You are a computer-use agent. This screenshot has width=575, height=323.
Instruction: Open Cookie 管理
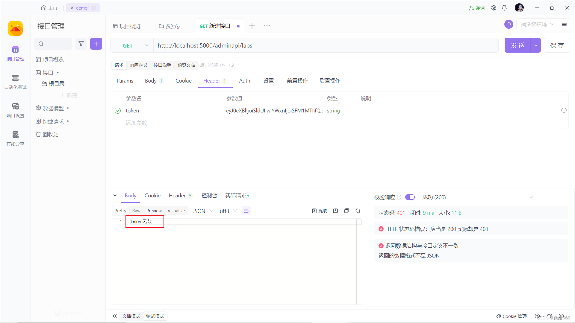pos(512,316)
